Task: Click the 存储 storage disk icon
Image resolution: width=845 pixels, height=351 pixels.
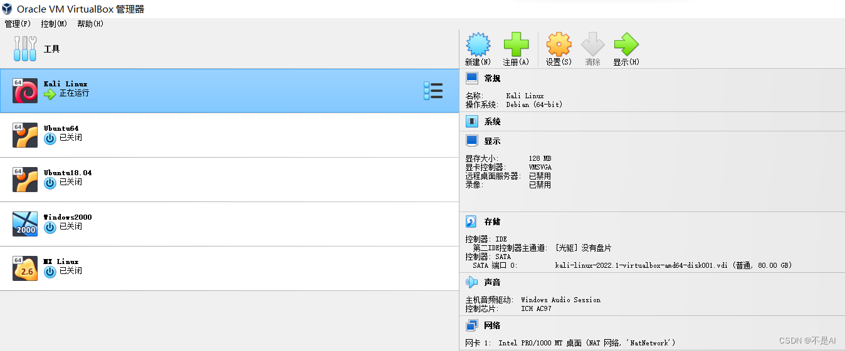Action: (472, 221)
